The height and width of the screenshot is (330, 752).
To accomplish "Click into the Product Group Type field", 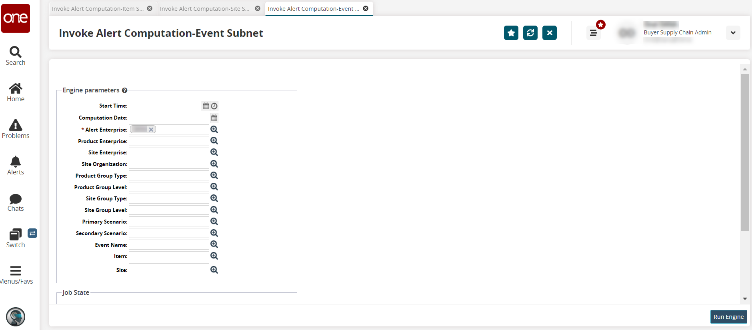I will pos(169,176).
